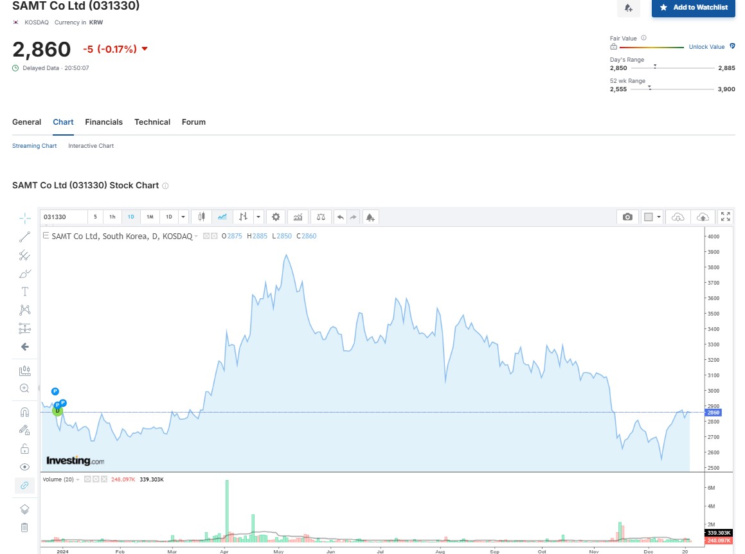This screenshot has height=554, width=745.
Task: Click the back arrow drawing tool
Action: coord(24,347)
